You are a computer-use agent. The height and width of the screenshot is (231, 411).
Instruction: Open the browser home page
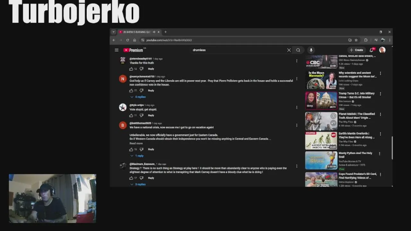pos(135,40)
